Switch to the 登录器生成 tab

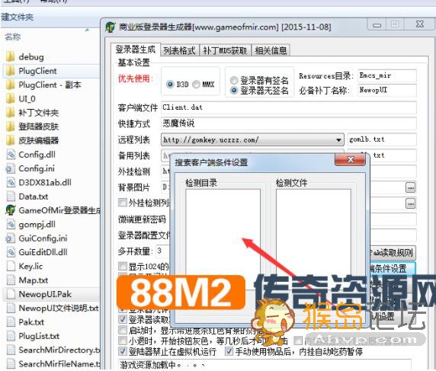[x=135, y=50]
